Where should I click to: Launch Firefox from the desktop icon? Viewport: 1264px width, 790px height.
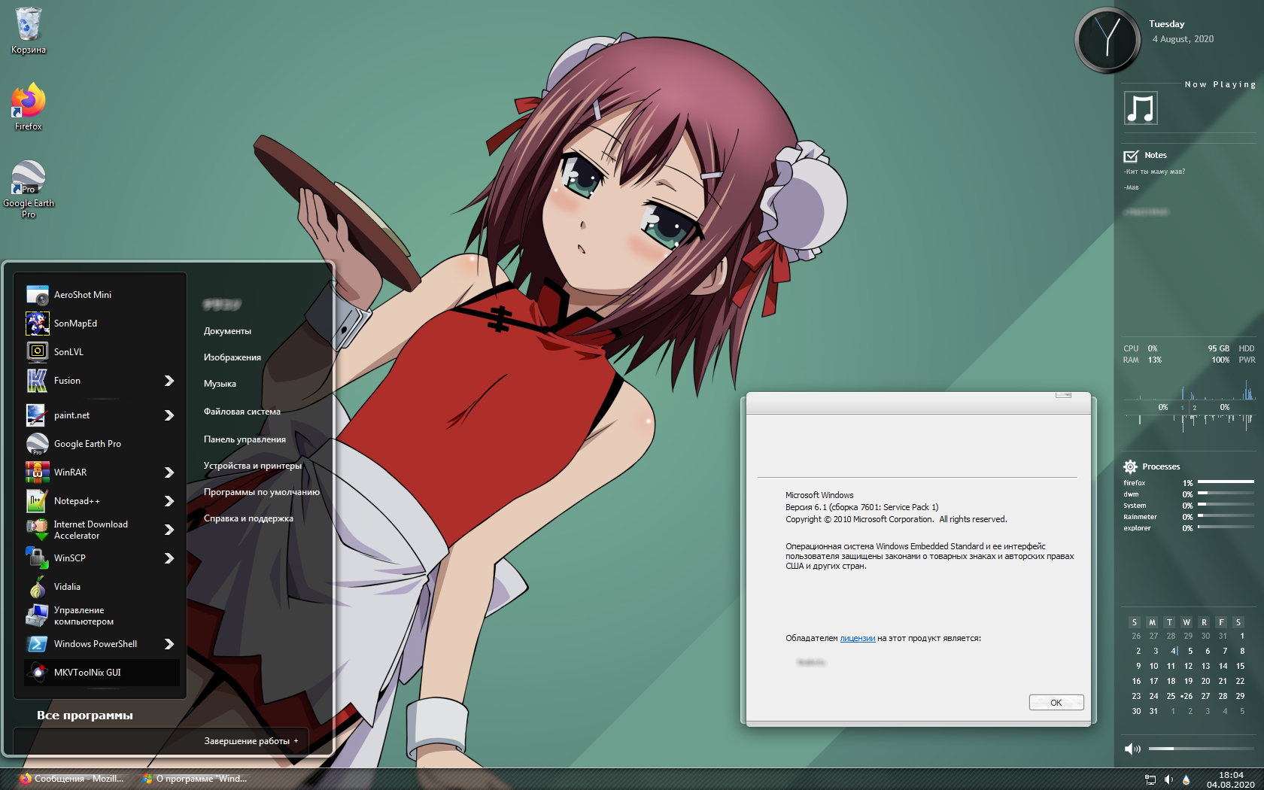(29, 107)
